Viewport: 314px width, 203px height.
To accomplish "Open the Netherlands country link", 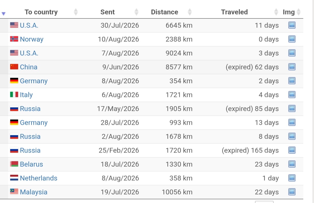I will [39, 178].
